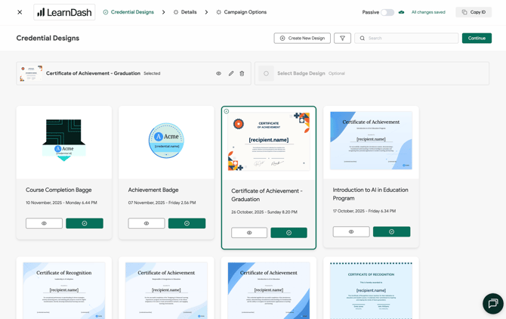Click the Course Completion Bagge title
506x319 pixels.
[x=59, y=190]
